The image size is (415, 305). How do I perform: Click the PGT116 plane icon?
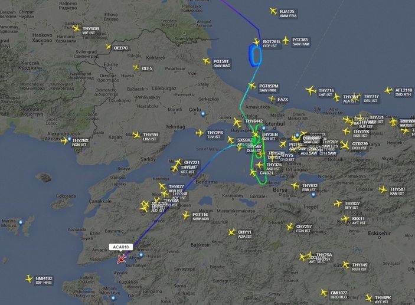pos(186,215)
